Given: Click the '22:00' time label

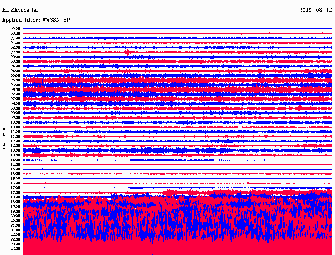Looking at the screenshot, I should (x=15, y=234).
